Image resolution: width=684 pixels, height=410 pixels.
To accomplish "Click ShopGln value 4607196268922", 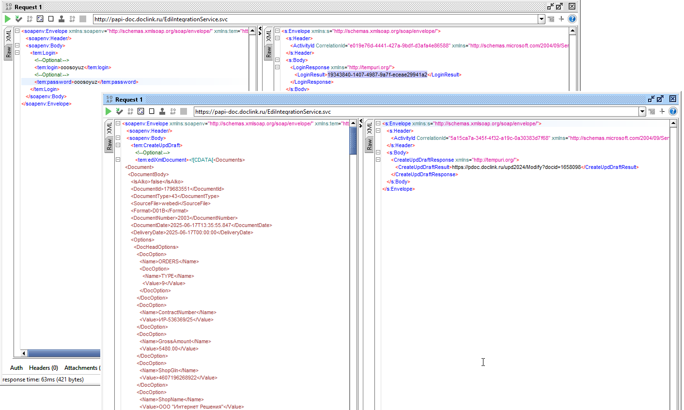I will coord(178,378).
